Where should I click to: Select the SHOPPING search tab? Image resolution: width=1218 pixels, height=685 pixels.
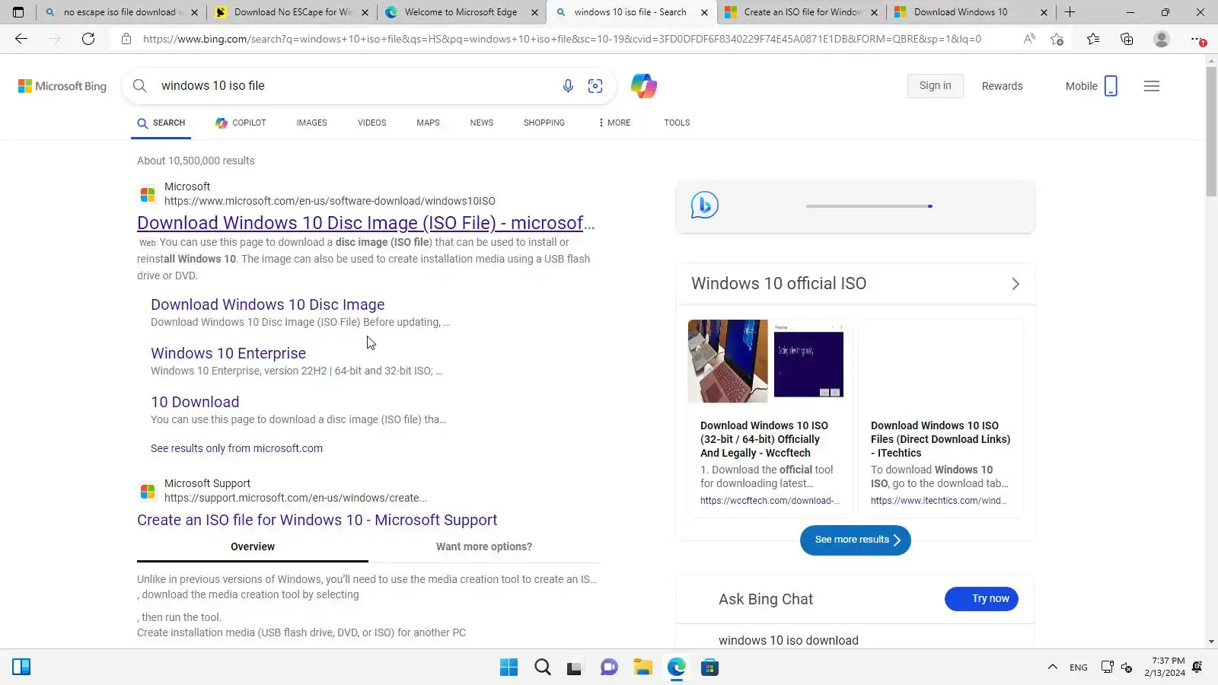(x=544, y=123)
